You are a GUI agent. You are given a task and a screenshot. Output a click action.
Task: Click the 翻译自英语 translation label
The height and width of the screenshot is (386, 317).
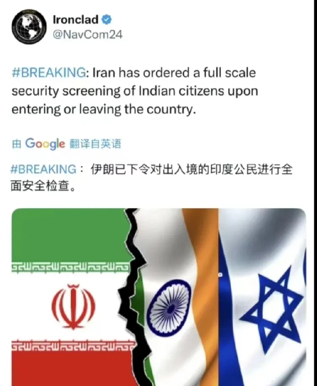[96, 144]
